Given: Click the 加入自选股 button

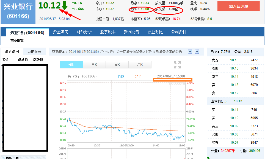Looking at the screenshot, I should click(x=238, y=6).
